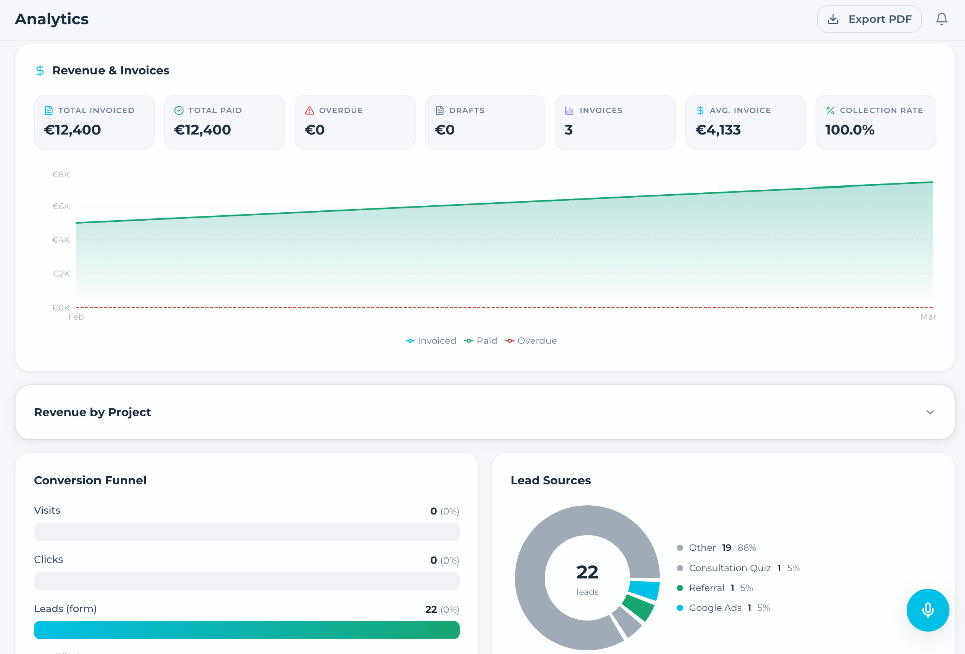The height and width of the screenshot is (654, 965).
Task: Click the Collection Rate percent icon
Action: [830, 110]
